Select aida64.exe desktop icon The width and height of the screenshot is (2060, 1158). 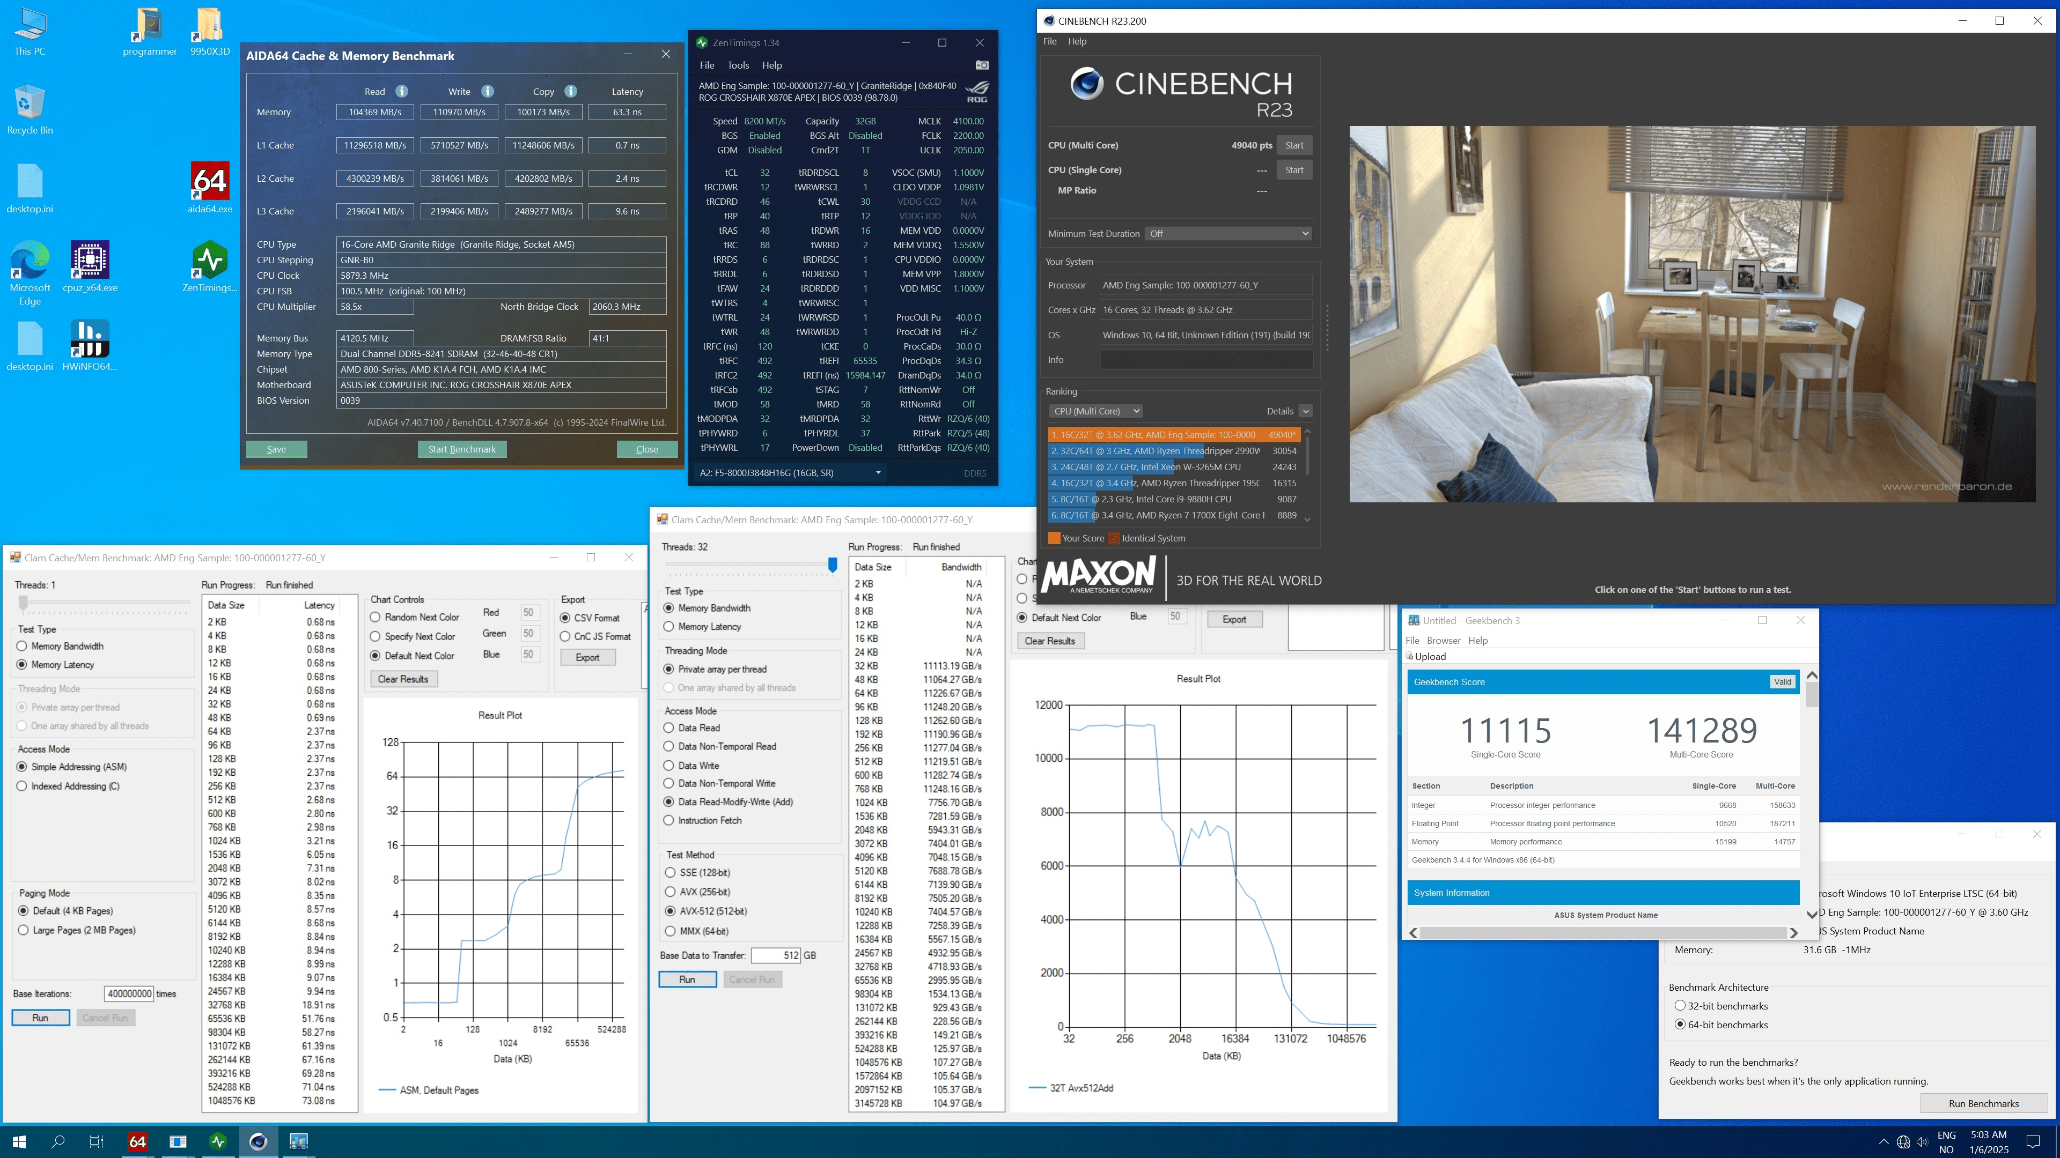click(210, 189)
